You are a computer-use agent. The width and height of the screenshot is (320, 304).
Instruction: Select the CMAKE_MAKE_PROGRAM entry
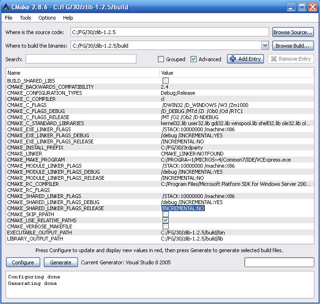[x=36, y=160]
